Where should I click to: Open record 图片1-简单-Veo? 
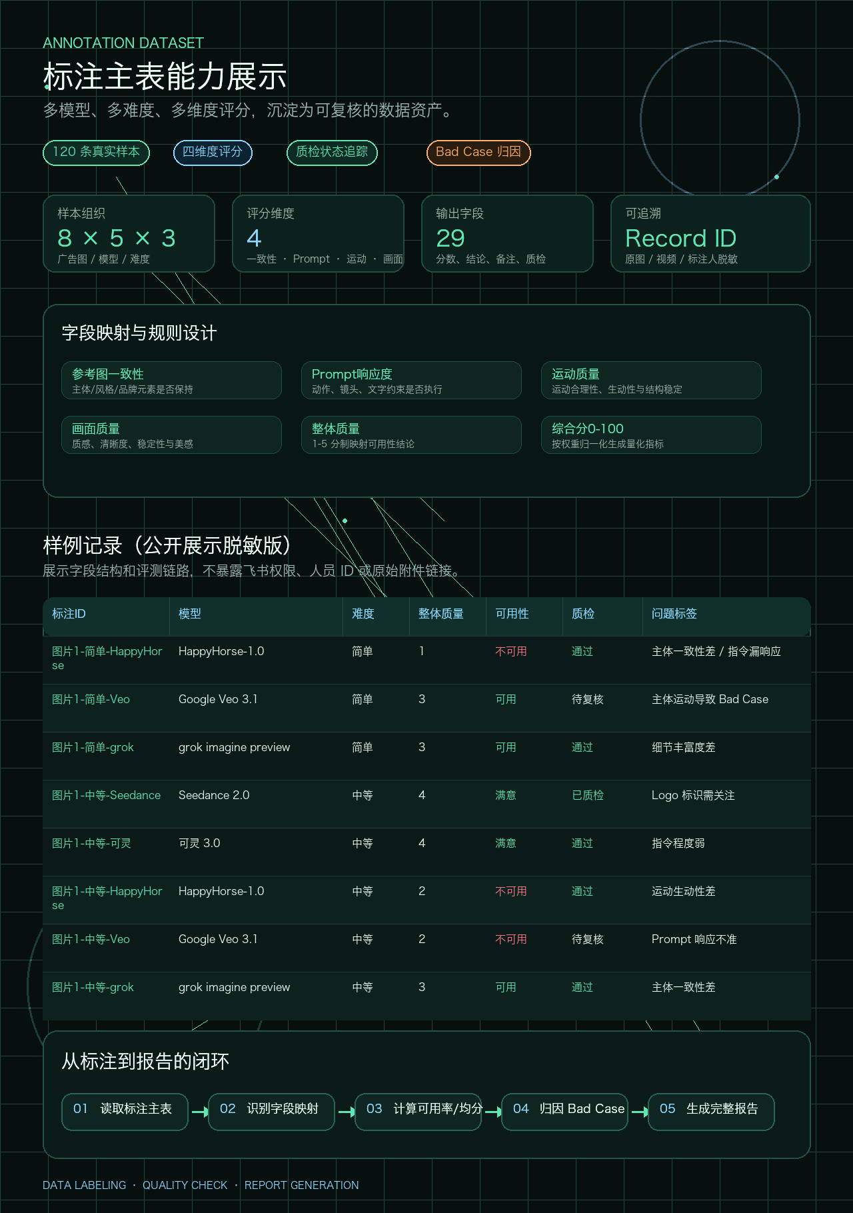click(x=91, y=699)
